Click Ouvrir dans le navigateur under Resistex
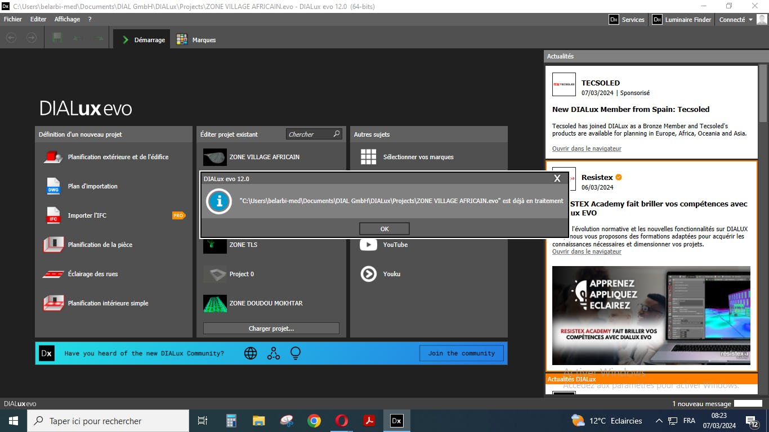Screen dimensions: 769x432 click(587, 251)
